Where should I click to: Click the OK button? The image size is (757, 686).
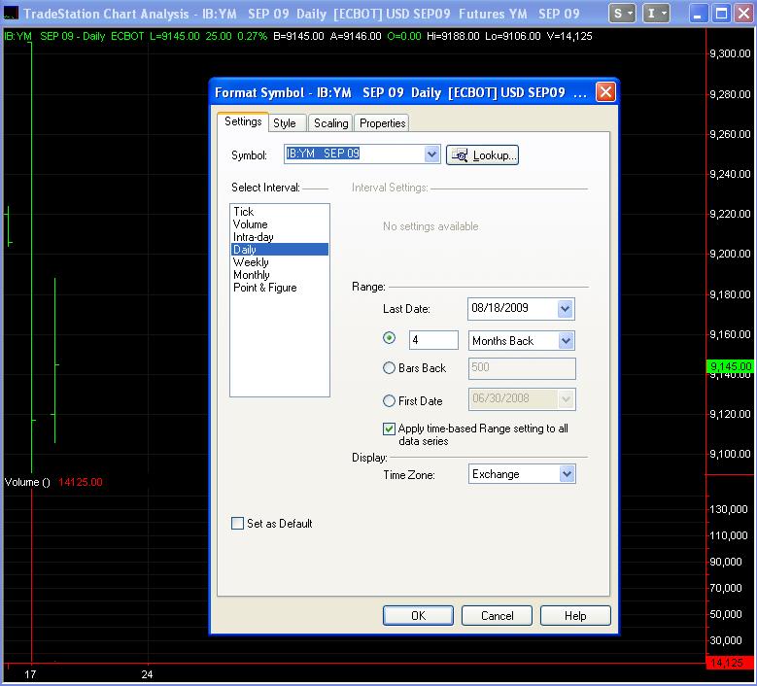pos(418,615)
